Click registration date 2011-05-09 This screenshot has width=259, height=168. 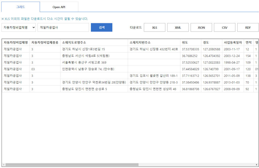232,76
